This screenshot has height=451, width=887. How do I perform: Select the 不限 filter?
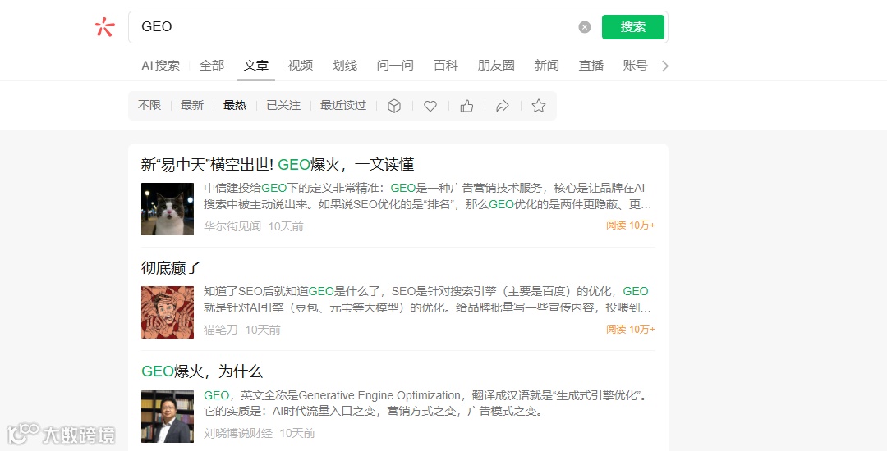(149, 106)
